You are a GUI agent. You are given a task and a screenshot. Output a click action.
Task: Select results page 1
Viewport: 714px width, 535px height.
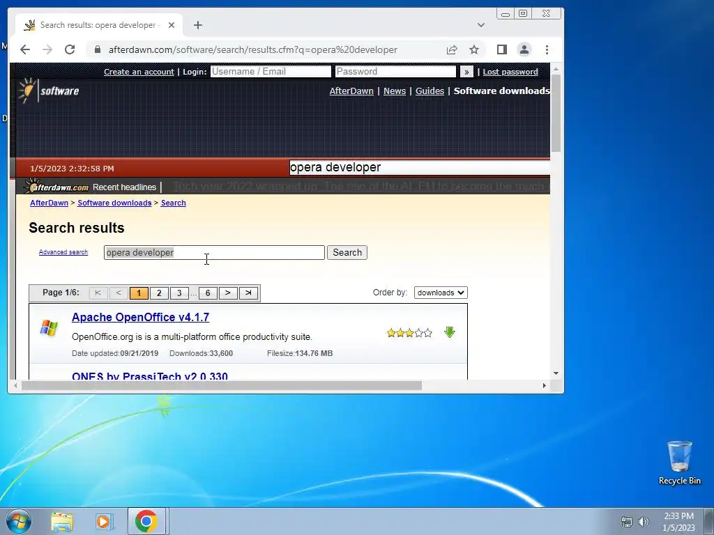[139, 293]
